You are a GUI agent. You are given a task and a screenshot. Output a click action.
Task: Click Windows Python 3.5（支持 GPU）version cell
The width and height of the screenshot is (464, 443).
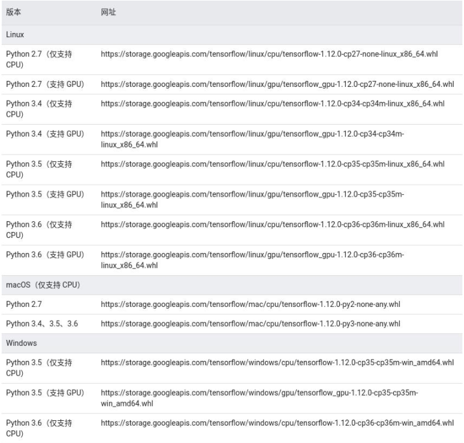point(45,393)
